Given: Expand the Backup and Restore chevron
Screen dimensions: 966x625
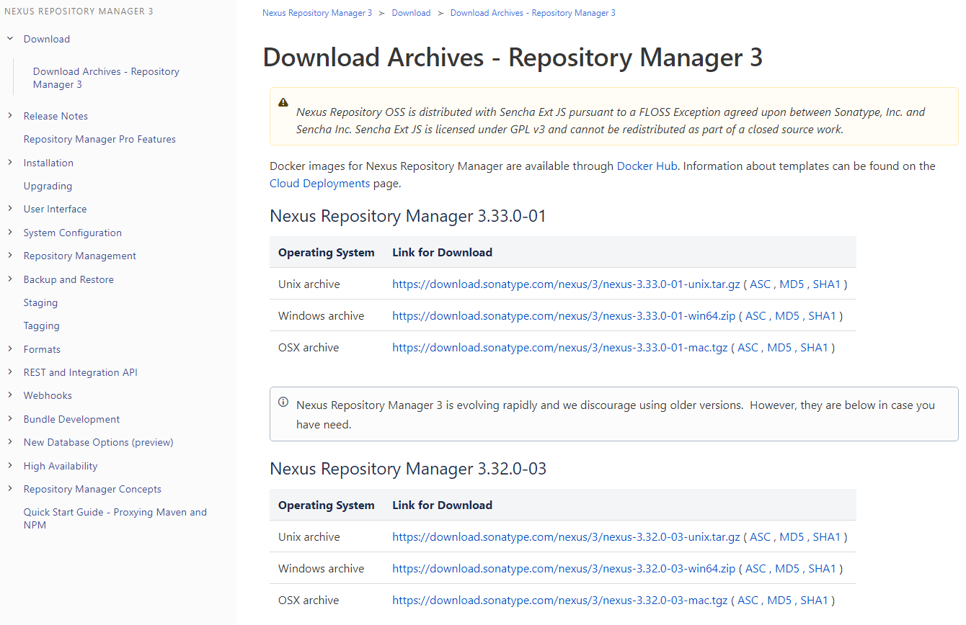Looking at the screenshot, I should (x=10, y=279).
